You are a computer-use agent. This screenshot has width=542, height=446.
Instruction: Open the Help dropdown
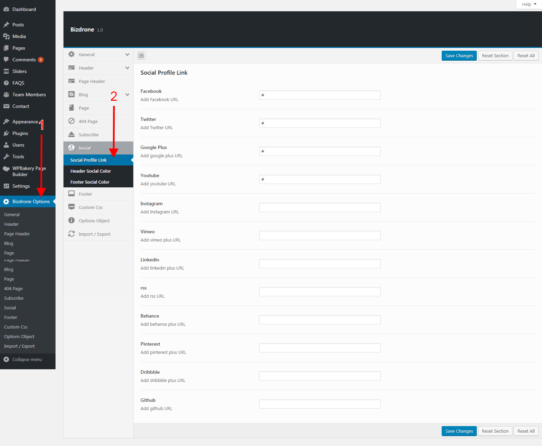pos(529,4)
